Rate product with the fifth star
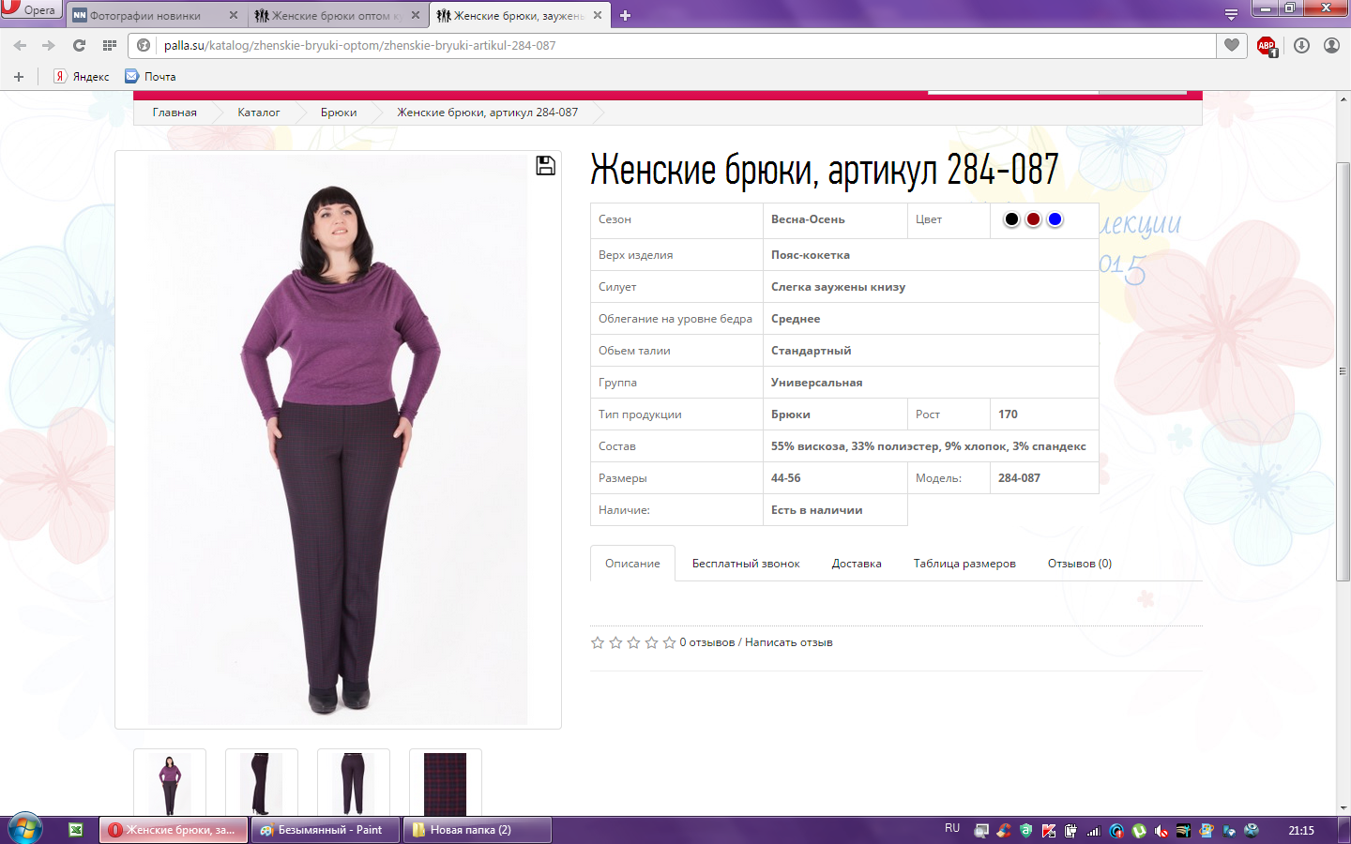This screenshot has height=844, width=1351. coord(669,642)
